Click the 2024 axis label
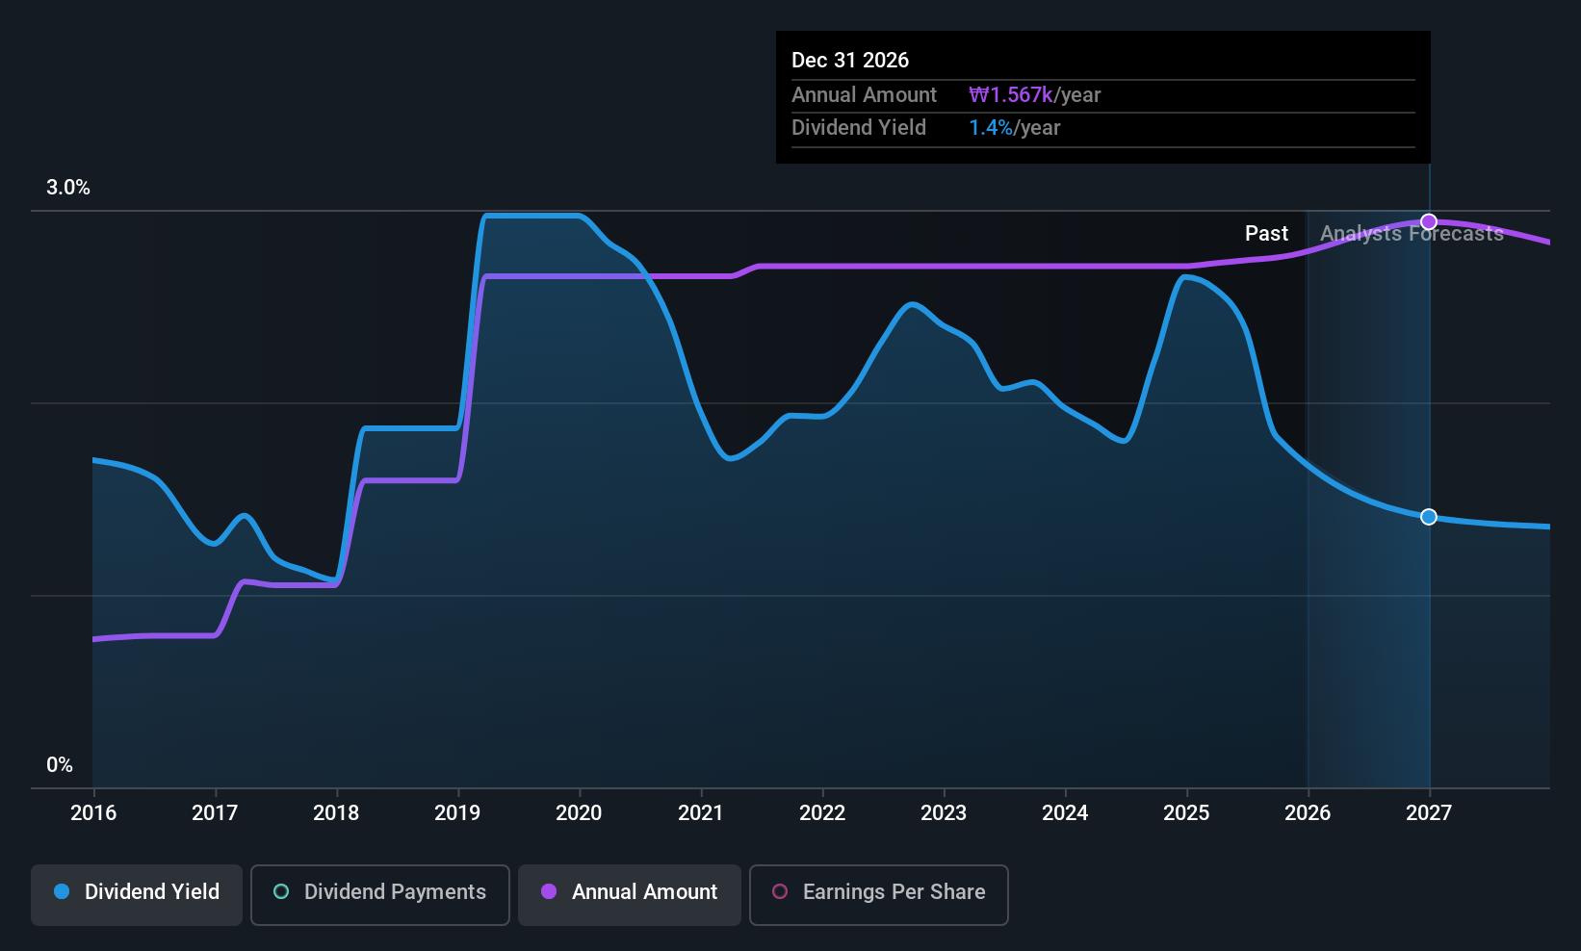This screenshot has height=951, width=1581. (x=1065, y=813)
